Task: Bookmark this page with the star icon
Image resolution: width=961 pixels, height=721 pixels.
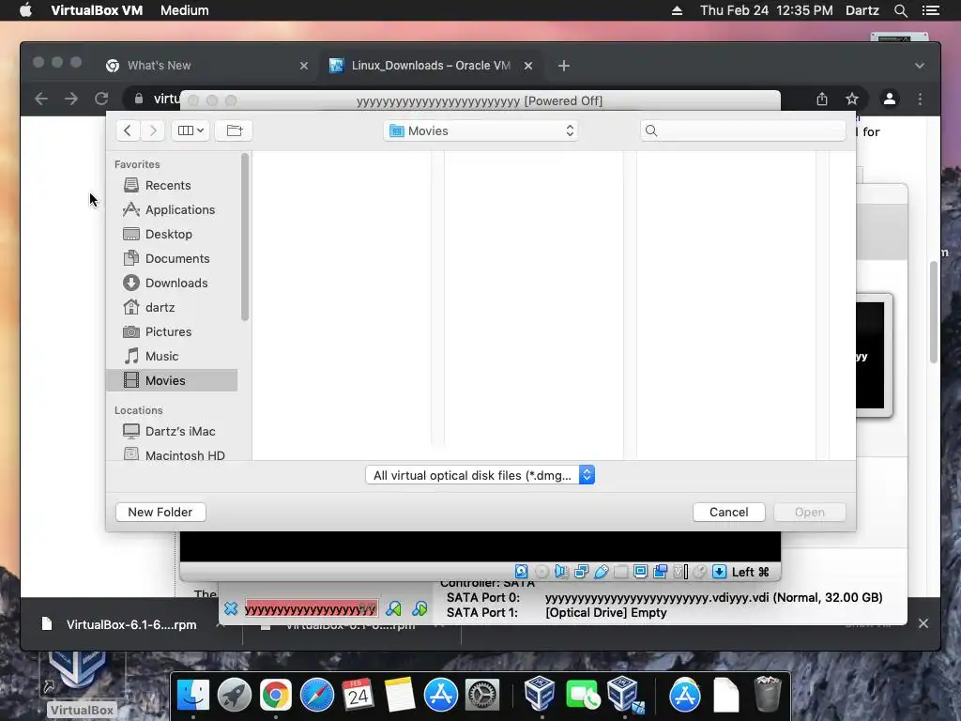Action: point(852,99)
